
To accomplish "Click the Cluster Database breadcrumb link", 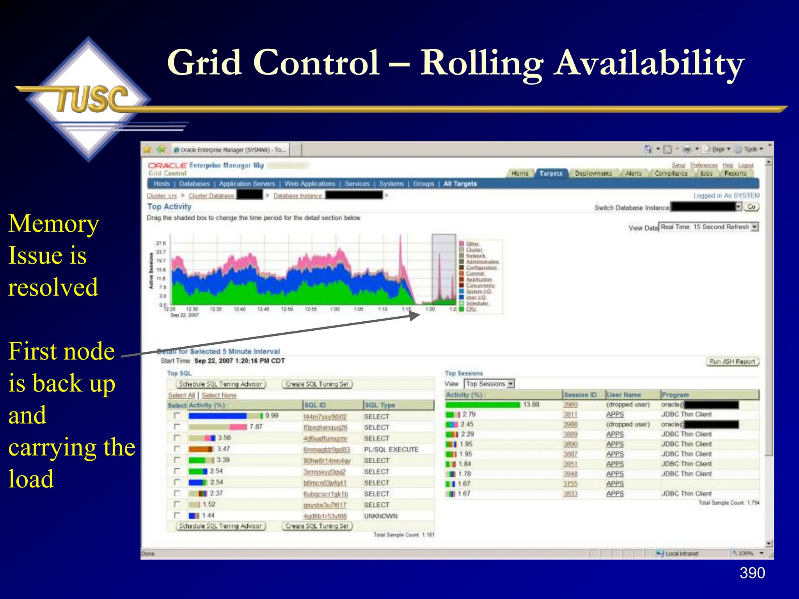I will (x=211, y=196).
